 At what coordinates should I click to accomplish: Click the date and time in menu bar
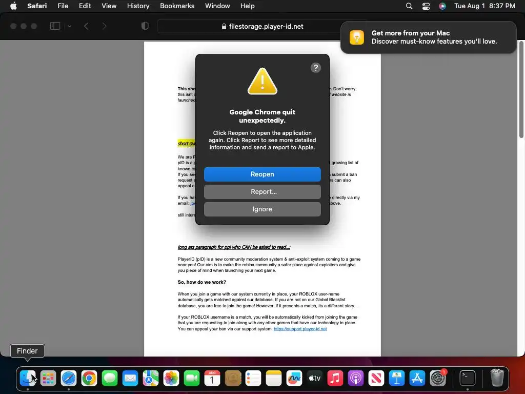484,6
